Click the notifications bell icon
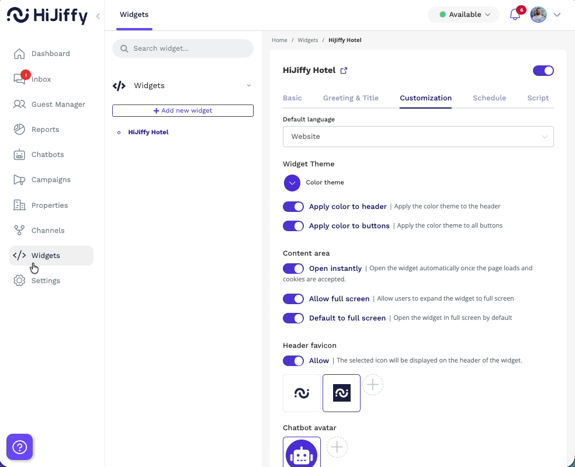 (515, 15)
